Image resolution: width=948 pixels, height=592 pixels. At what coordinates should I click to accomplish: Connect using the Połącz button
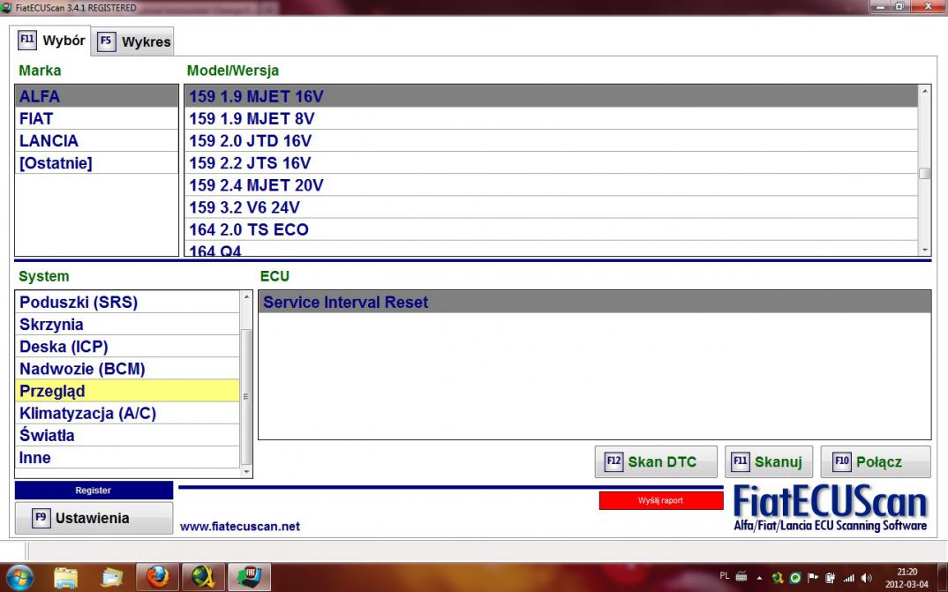[876, 462]
